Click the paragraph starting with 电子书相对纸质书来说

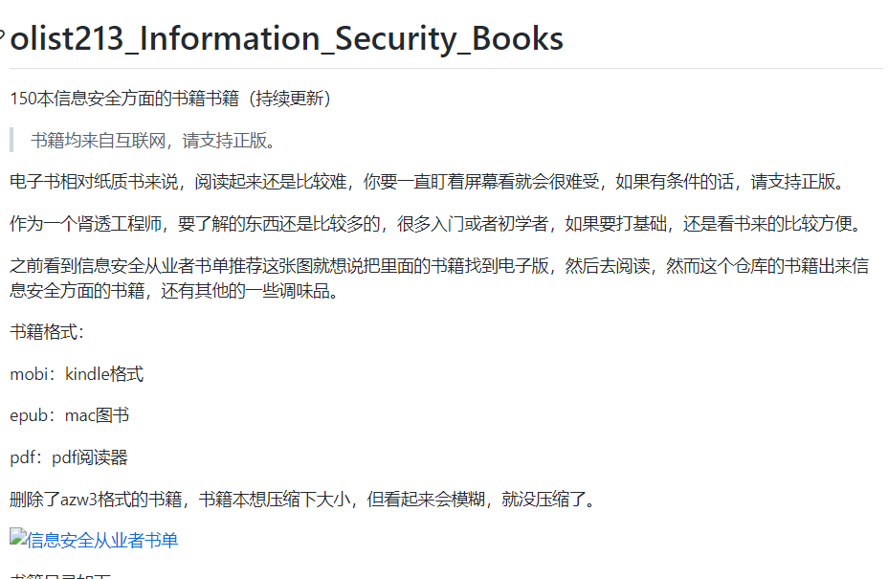pos(429,182)
